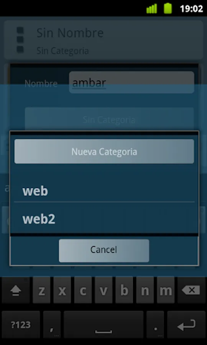Tap the Nueva Categoria button
Viewport: 207px width, 345px height.
point(104,151)
